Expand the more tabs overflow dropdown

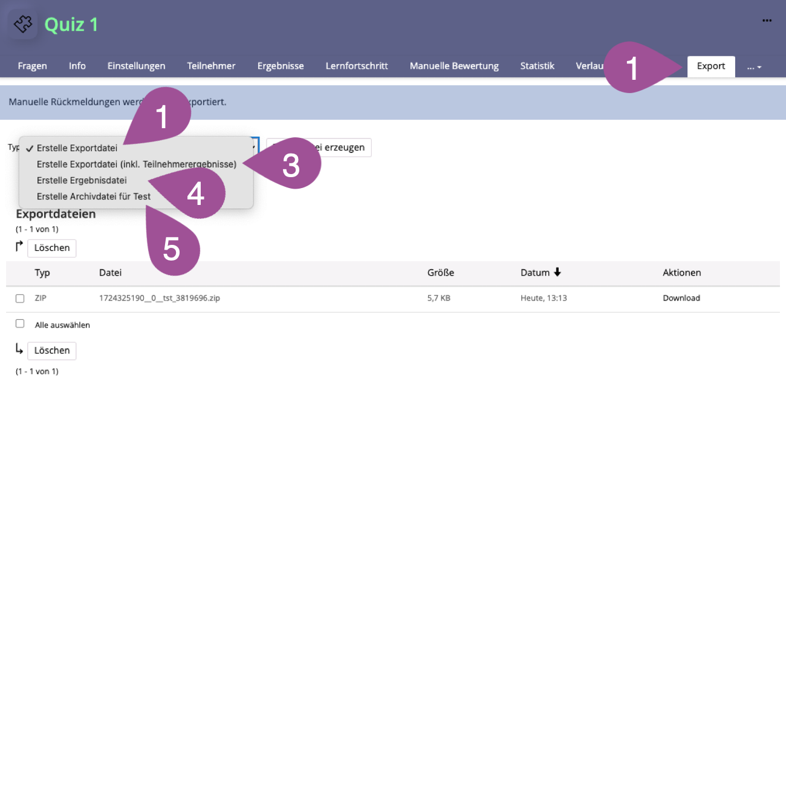(x=754, y=67)
